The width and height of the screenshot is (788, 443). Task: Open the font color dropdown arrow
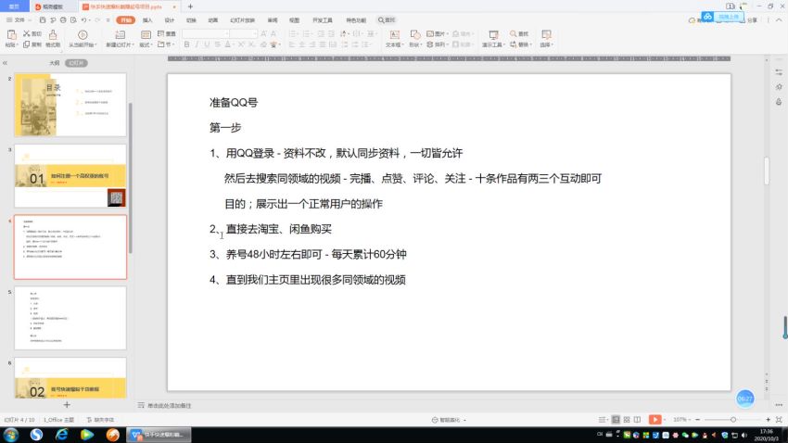pos(234,44)
